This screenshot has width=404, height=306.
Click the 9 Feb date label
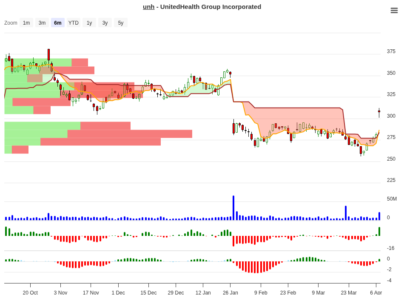(261, 292)
